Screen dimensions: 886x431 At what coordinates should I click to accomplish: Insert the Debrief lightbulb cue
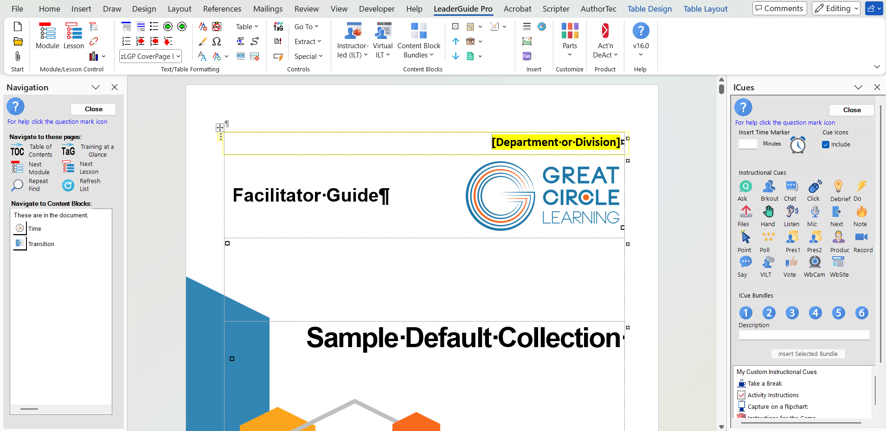coord(839,190)
